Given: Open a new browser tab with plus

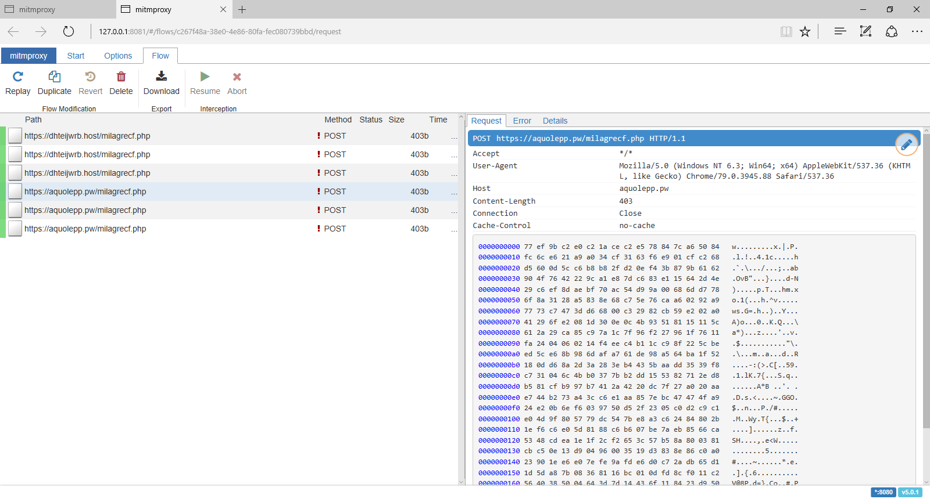Looking at the screenshot, I should pos(242,9).
